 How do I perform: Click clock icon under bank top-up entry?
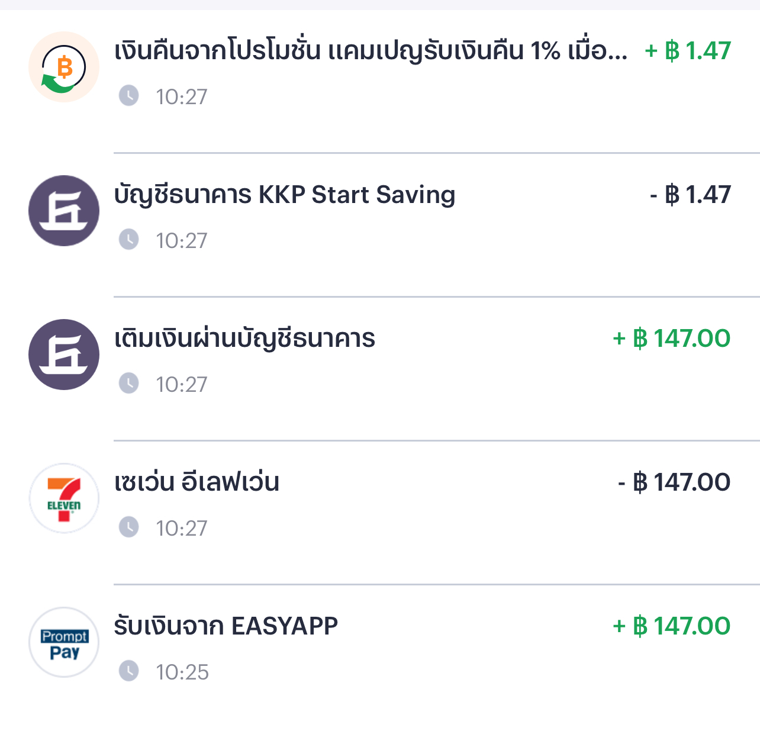pyautogui.click(x=128, y=384)
